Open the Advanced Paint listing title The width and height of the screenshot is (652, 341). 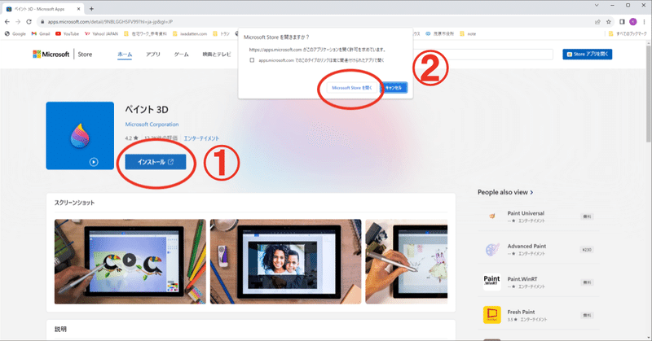pos(526,246)
